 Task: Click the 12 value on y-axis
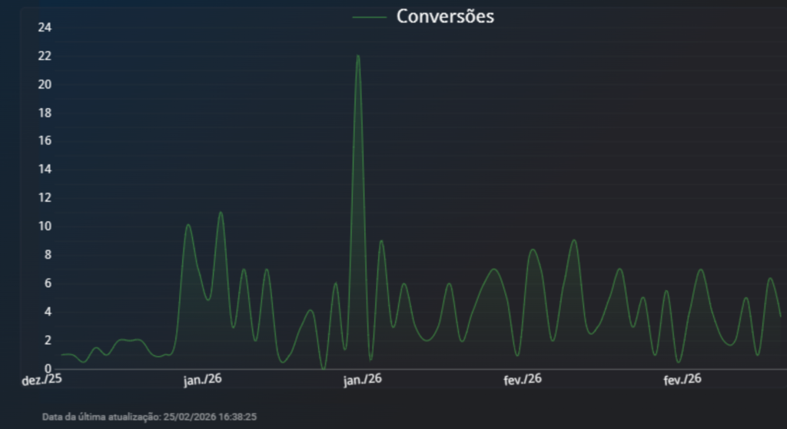(x=45, y=198)
